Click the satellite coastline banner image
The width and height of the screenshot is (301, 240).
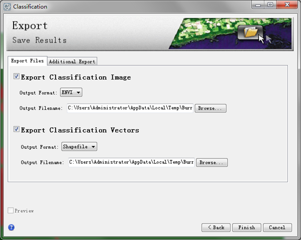[x=230, y=33]
